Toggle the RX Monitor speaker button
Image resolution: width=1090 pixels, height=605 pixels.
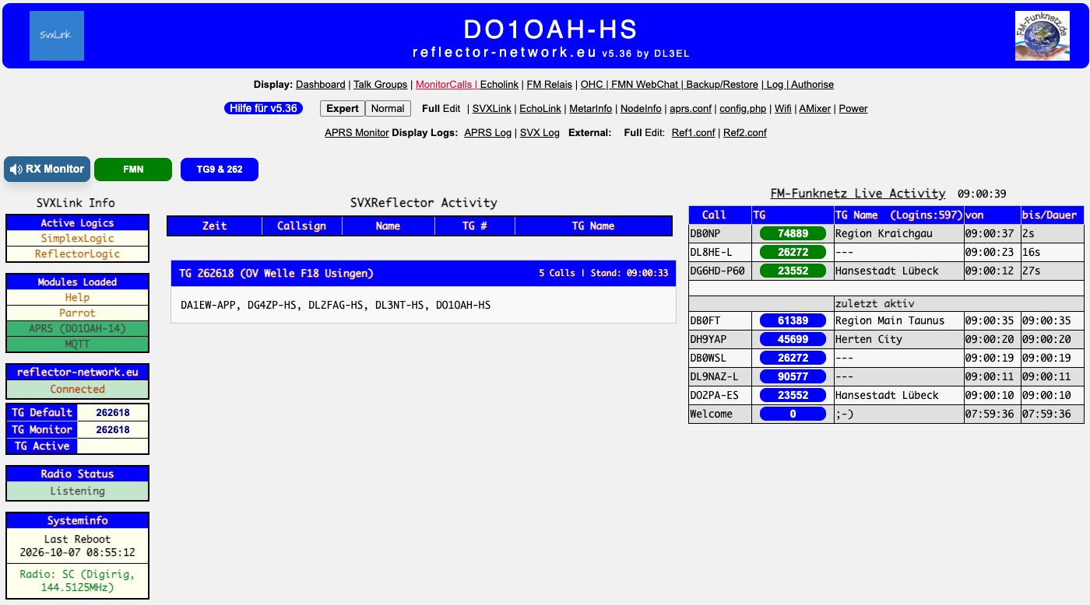click(47, 169)
